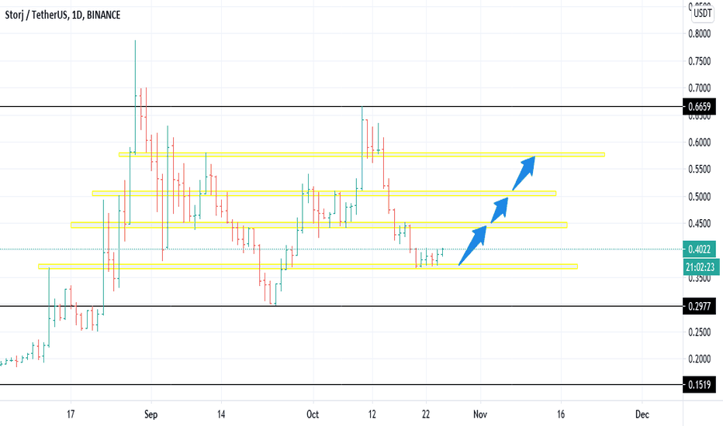Click the 0.2000 price axis value
The width and height of the screenshot is (723, 426).
[700, 359]
